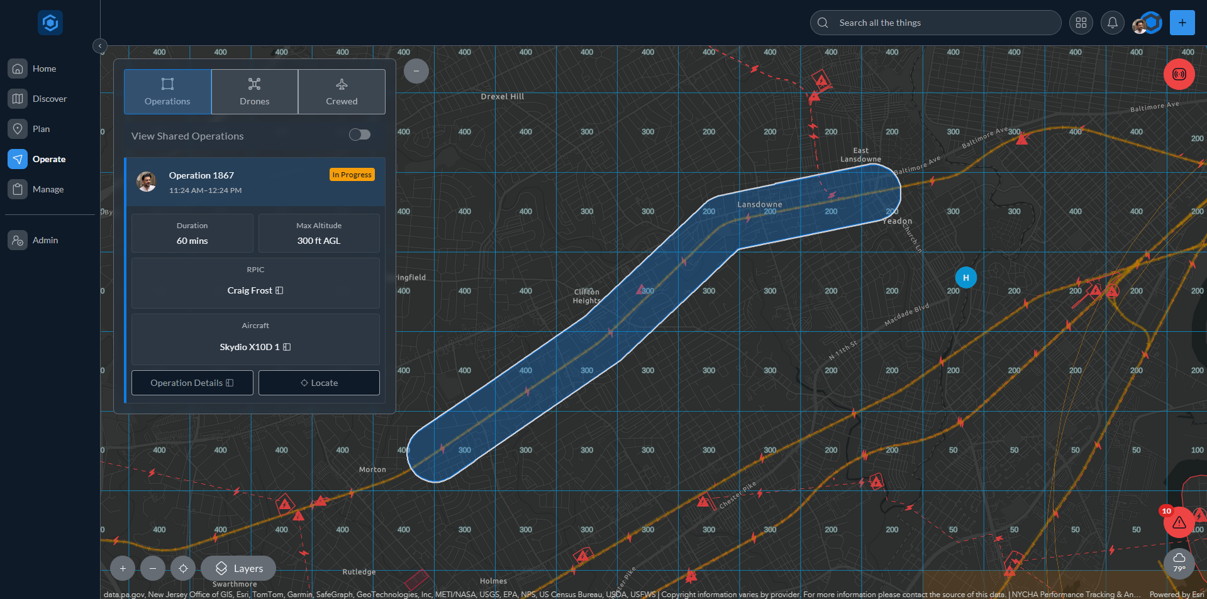Minimize the operations panel with minus button

pos(416,71)
